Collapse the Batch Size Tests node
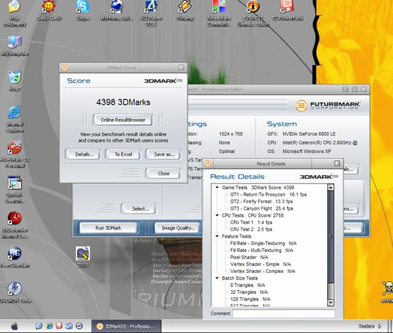The width and height of the screenshot is (393, 333). pyautogui.click(x=217, y=278)
